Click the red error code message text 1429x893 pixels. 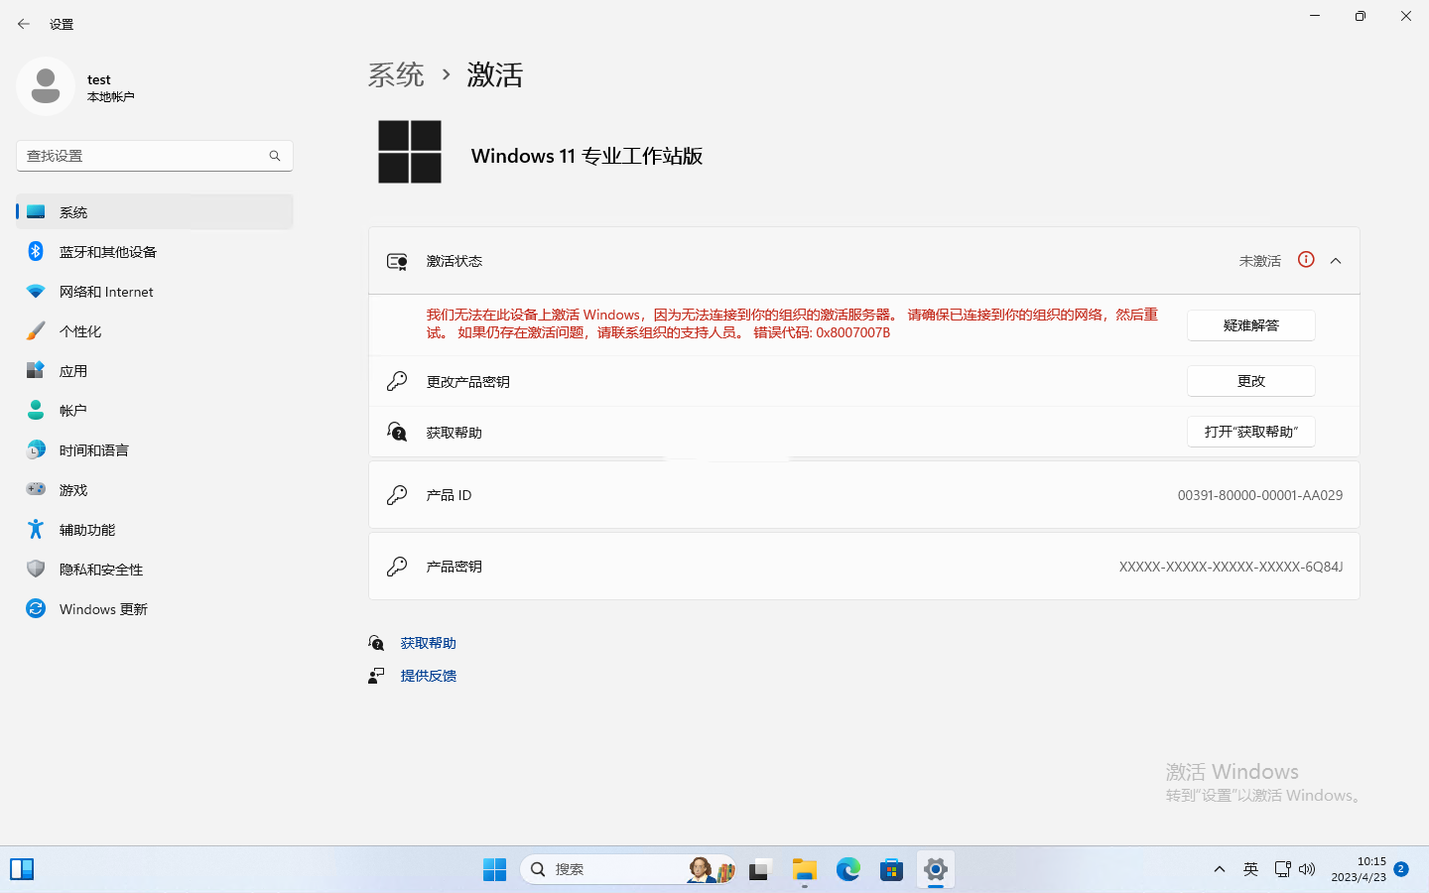[792, 323]
